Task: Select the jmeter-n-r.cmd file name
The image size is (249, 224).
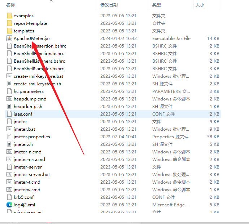Action: [29, 160]
